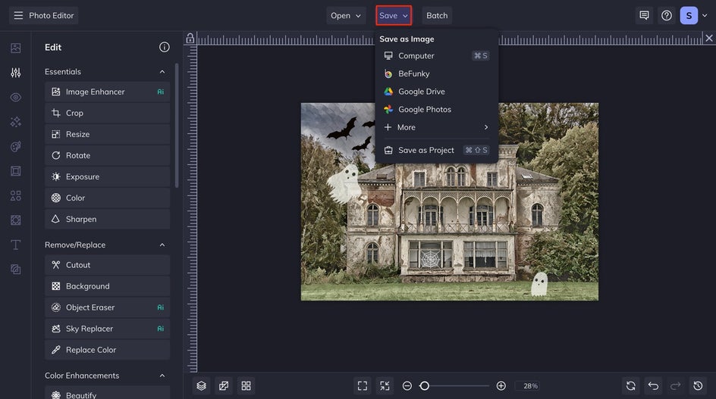The height and width of the screenshot is (399, 716).
Task: Select the Resize tool
Action: tap(107, 134)
